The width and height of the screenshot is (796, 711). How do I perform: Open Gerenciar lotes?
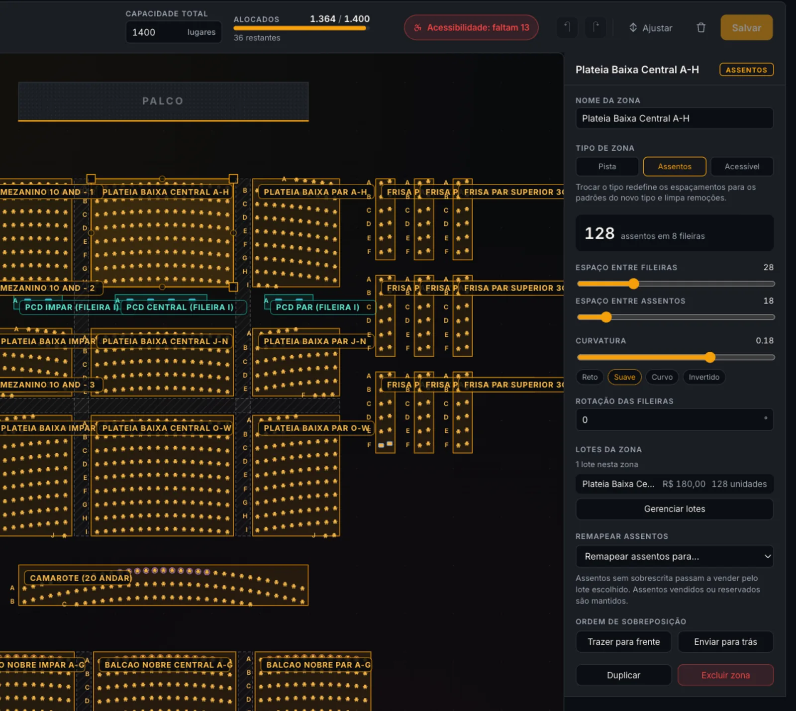pyautogui.click(x=675, y=509)
